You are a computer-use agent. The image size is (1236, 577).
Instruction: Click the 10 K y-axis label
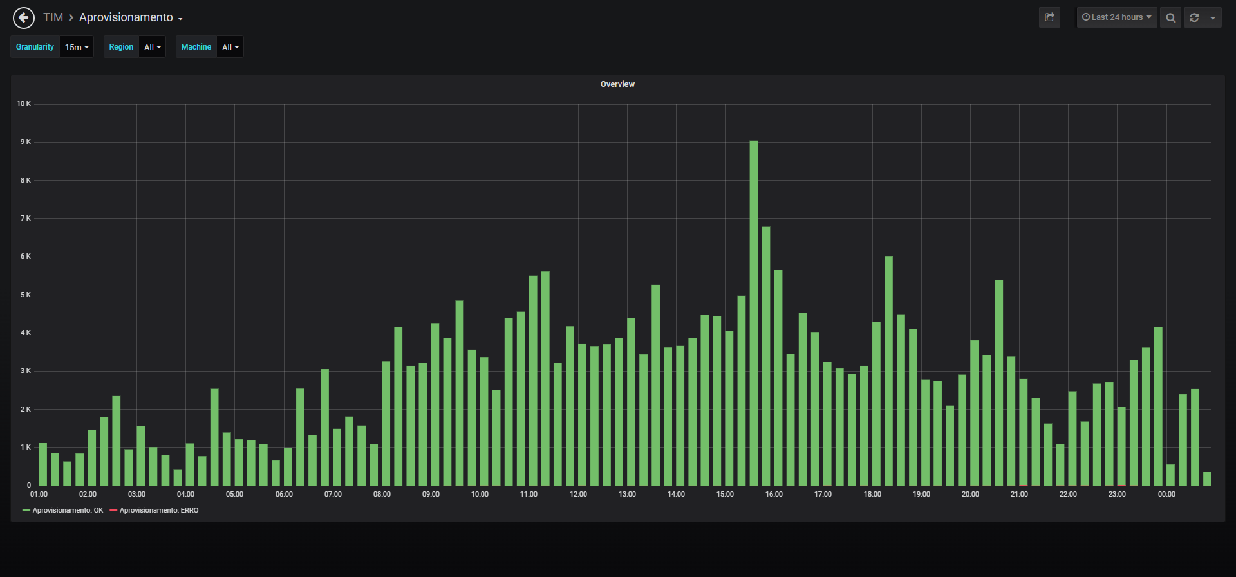24,104
